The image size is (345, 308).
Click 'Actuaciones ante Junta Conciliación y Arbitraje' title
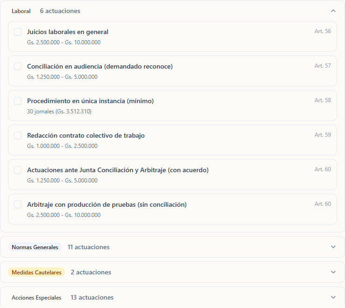pyautogui.click(x=118, y=170)
